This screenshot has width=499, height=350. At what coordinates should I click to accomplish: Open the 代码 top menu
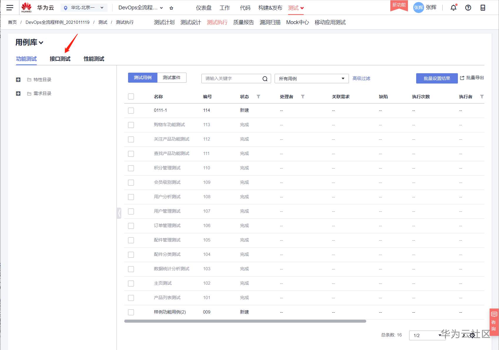245,8
